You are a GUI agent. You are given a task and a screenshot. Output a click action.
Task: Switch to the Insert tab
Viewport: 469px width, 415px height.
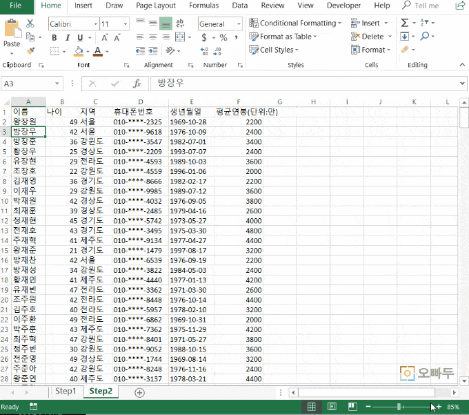click(83, 6)
